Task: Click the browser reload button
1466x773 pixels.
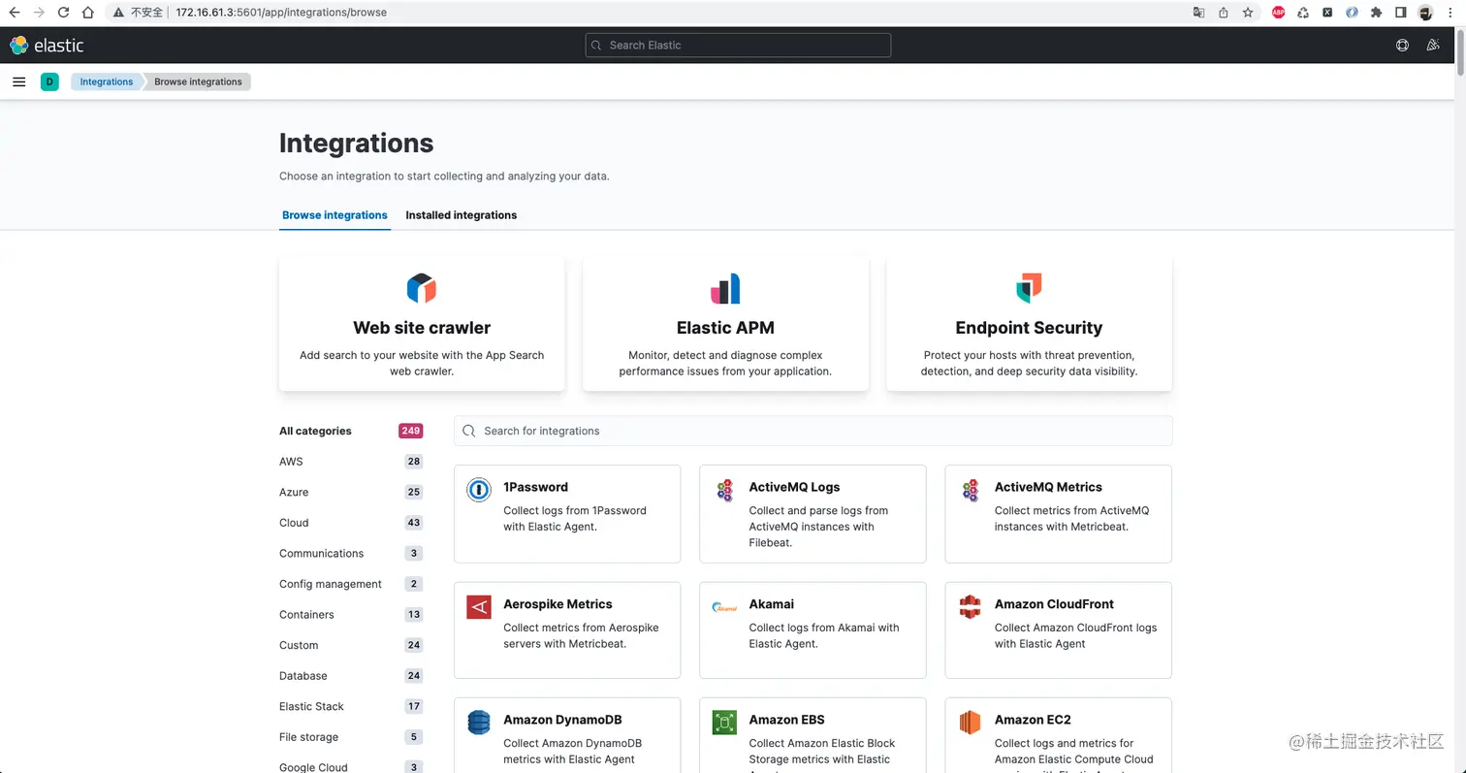Action: point(64,13)
